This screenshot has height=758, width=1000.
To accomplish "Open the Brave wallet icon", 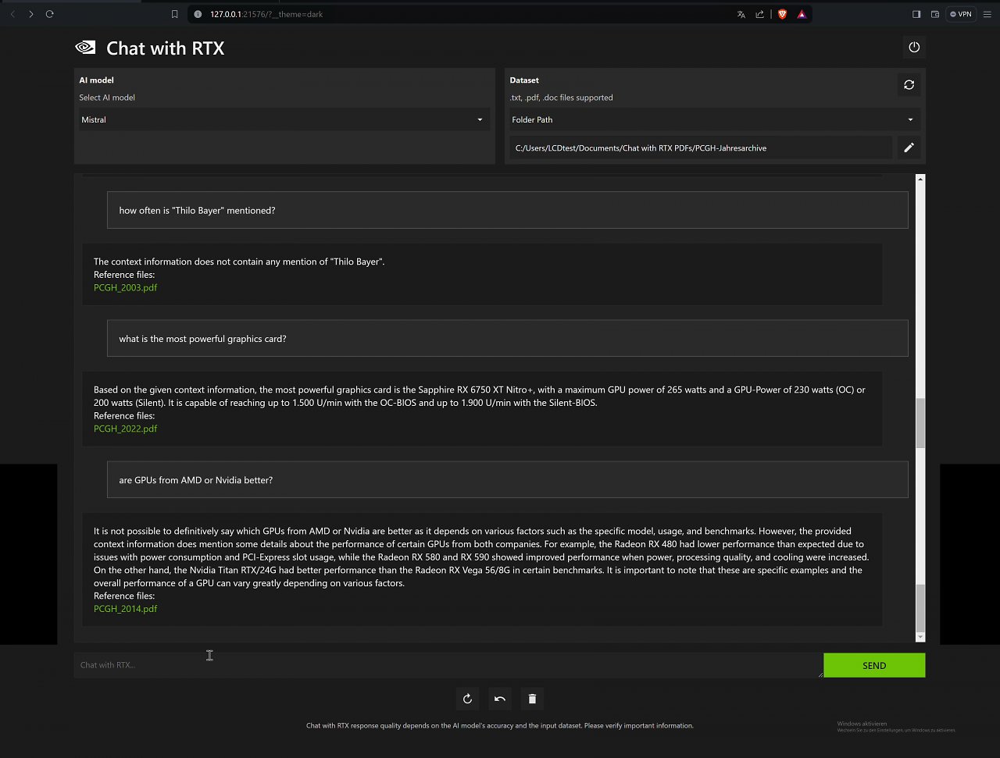I will tap(935, 14).
